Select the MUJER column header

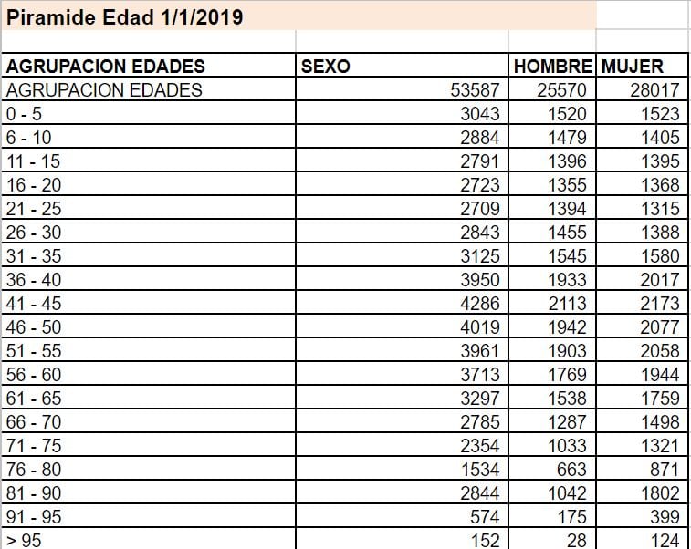[632, 67]
